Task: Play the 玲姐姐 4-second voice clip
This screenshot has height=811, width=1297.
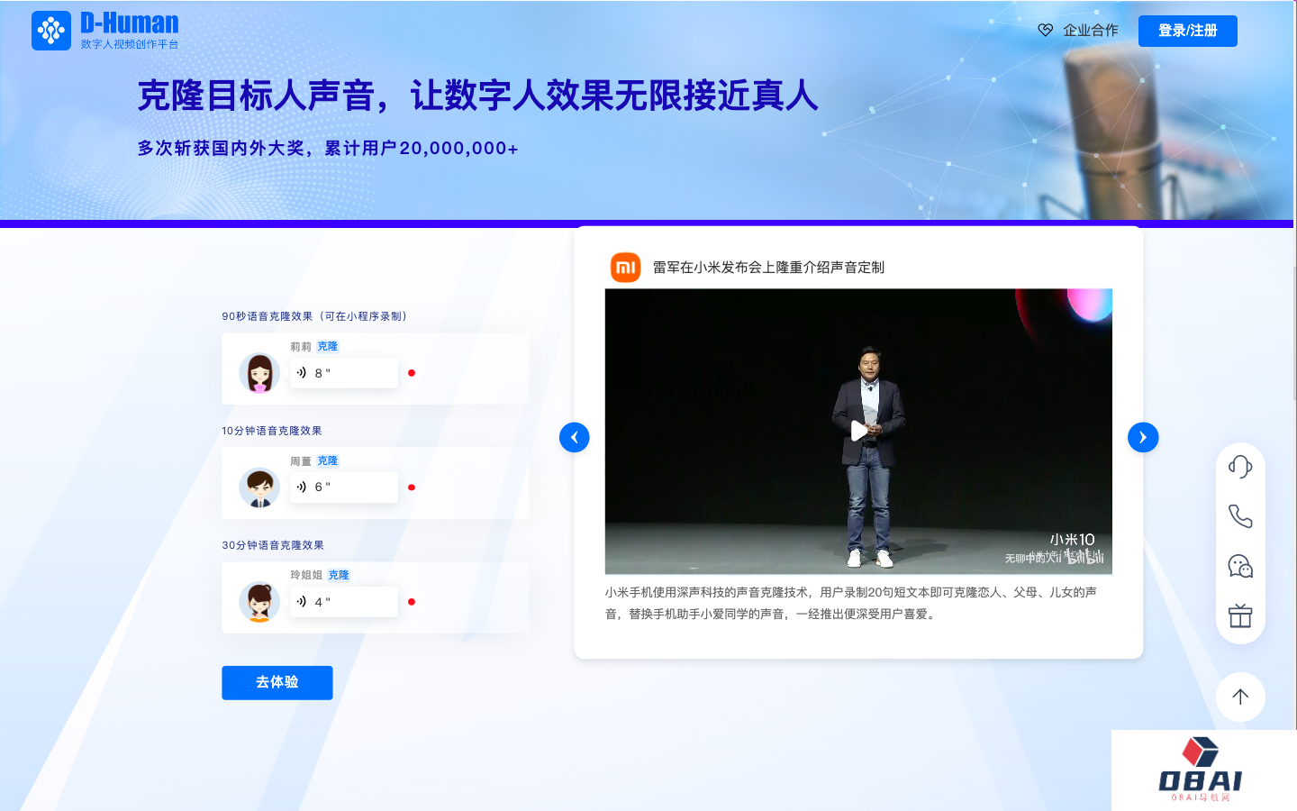Action: point(343,602)
